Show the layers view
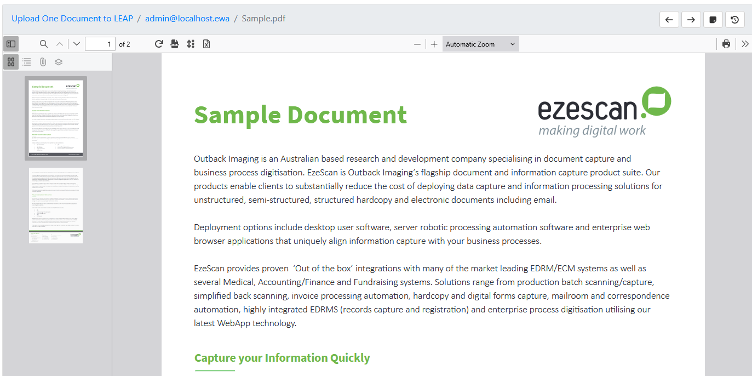 [x=59, y=62]
